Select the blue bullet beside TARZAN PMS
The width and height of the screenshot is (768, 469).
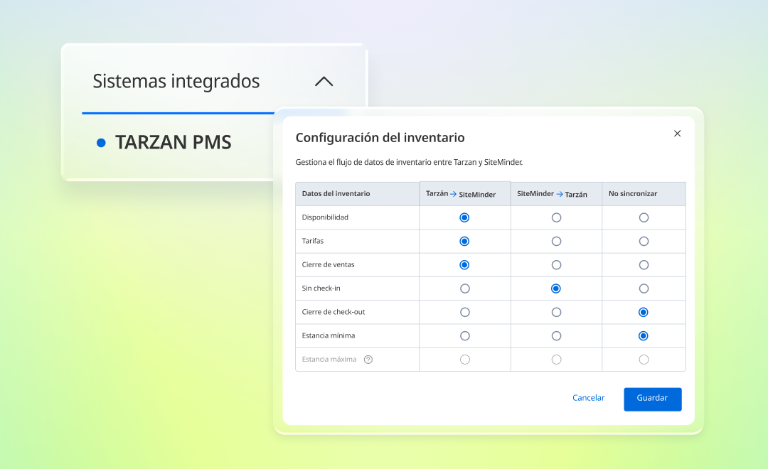(102, 142)
